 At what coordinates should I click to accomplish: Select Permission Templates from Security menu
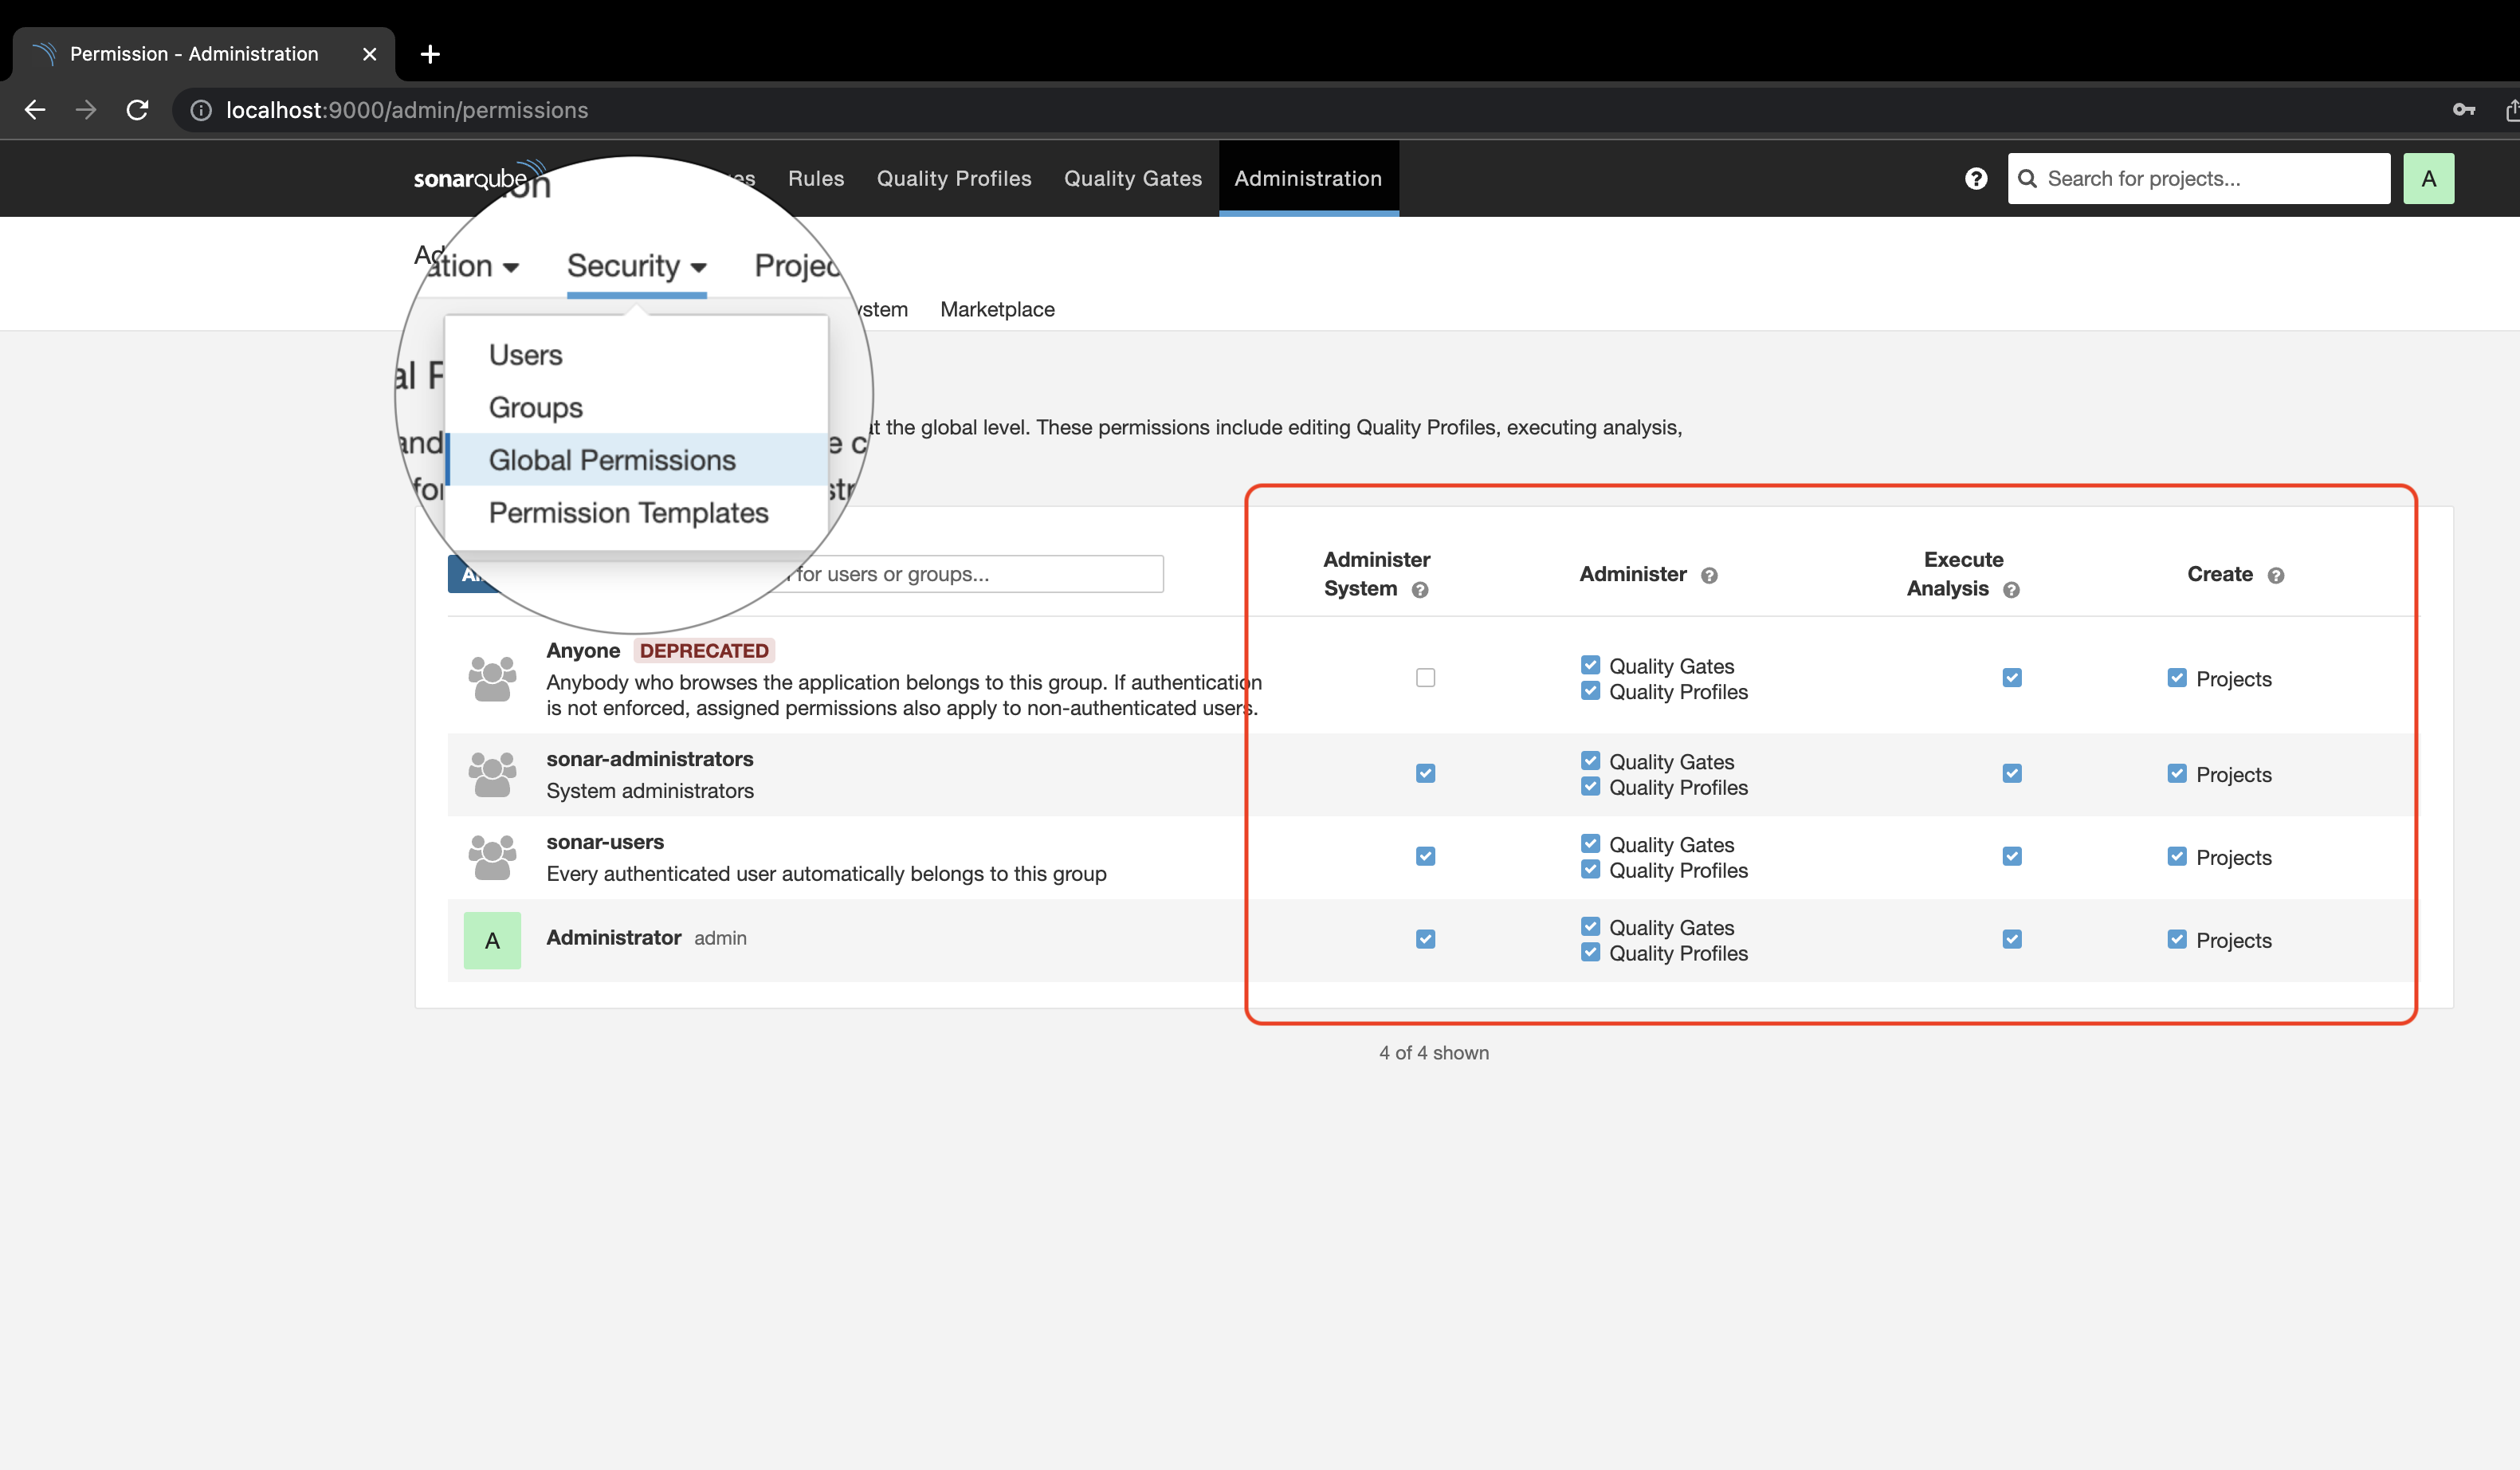point(628,513)
